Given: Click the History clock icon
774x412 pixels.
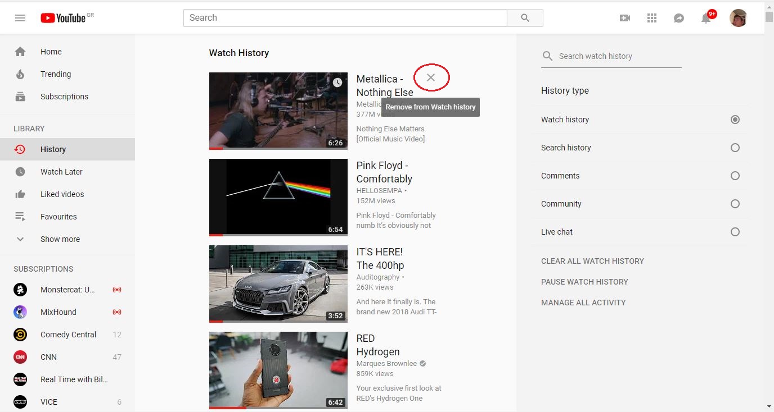Looking at the screenshot, I should click(x=20, y=149).
